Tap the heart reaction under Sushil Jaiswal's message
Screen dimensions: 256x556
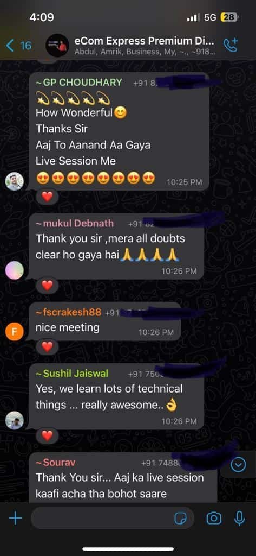tap(47, 435)
